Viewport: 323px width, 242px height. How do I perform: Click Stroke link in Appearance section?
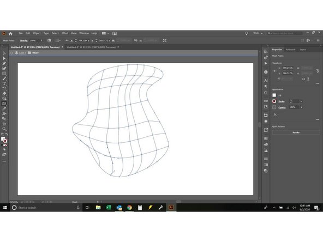point(282,101)
